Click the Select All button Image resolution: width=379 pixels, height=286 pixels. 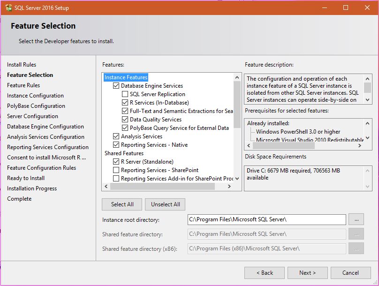[x=121, y=204]
